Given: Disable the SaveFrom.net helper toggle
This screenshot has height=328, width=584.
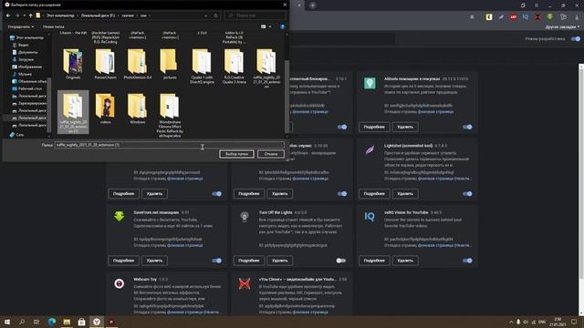Looking at the screenshot, I should point(216,261).
